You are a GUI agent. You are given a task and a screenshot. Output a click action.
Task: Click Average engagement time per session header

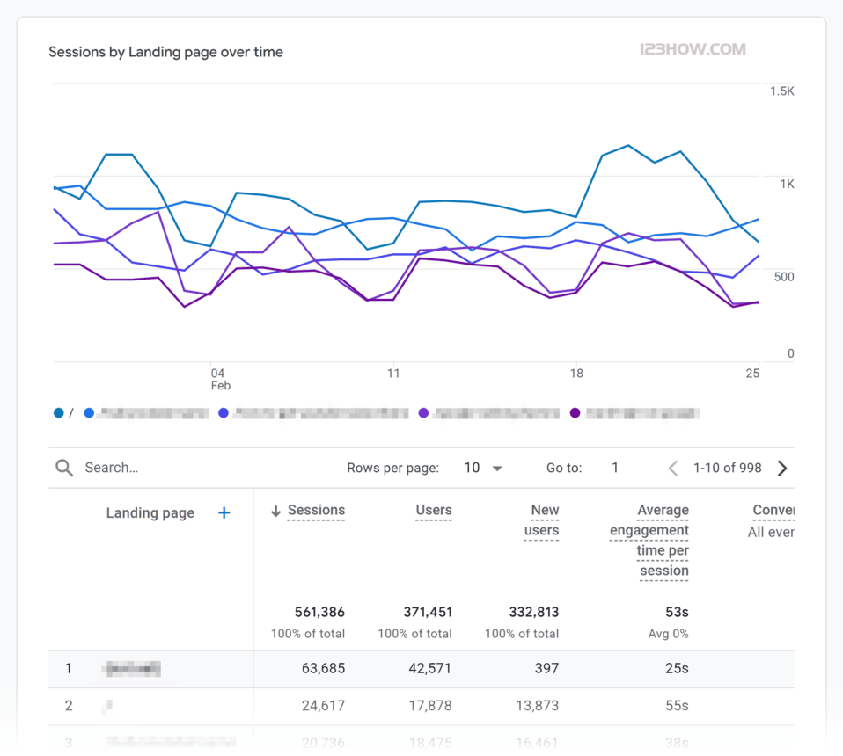click(649, 541)
